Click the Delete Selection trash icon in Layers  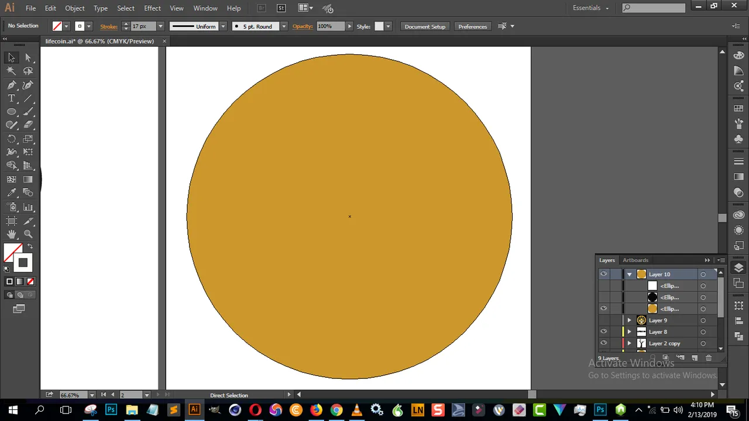tap(709, 358)
